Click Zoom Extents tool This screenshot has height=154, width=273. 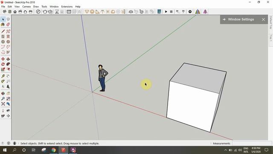pyautogui.click(x=3, y=104)
